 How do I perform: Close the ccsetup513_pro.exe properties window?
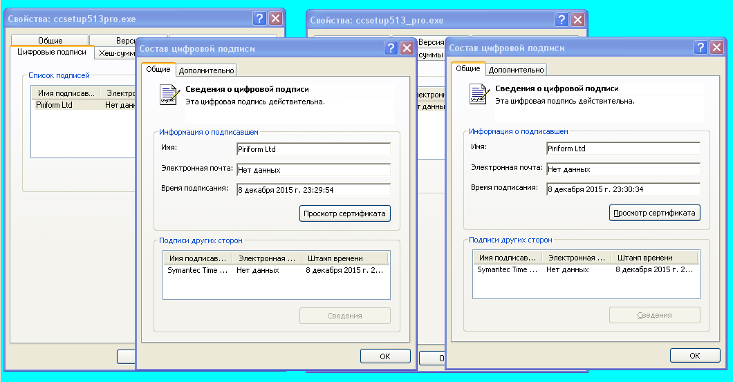578,19
